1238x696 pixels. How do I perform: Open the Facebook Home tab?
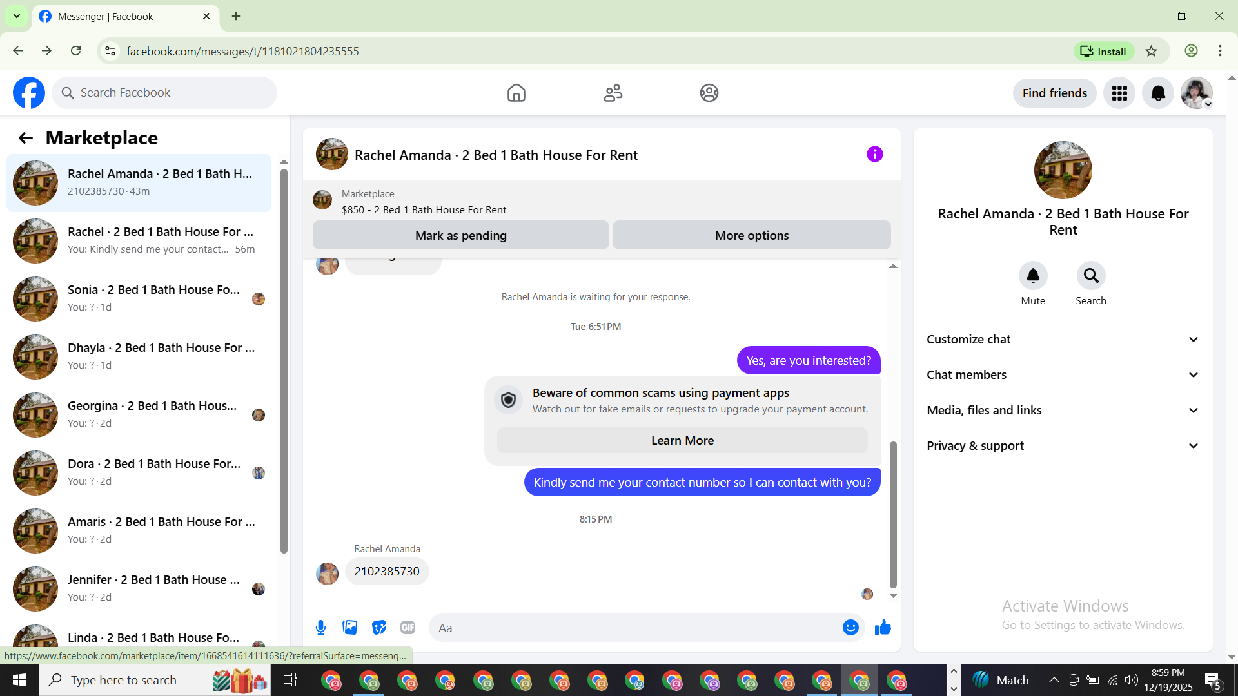click(x=516, y=93)
